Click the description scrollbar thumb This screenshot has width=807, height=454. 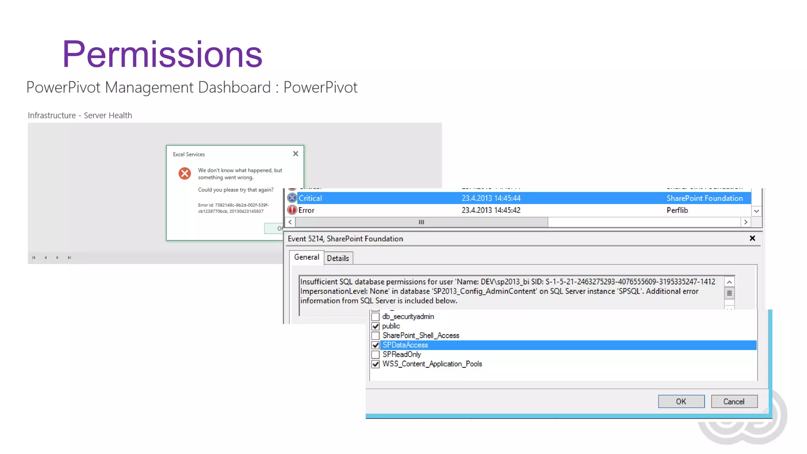point(729,293)
